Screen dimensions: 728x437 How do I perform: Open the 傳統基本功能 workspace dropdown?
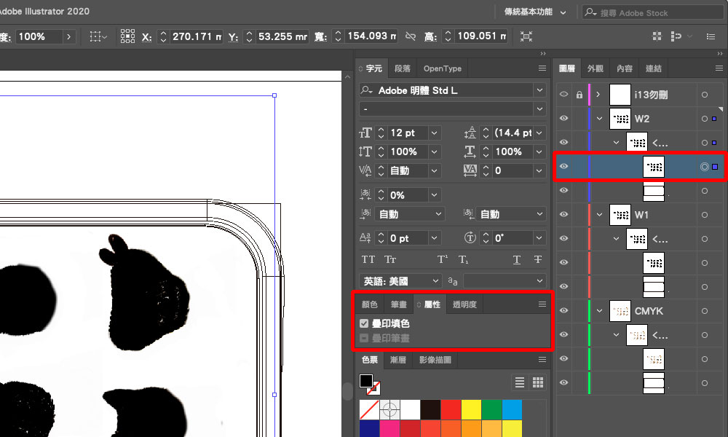tap(534, 12)
